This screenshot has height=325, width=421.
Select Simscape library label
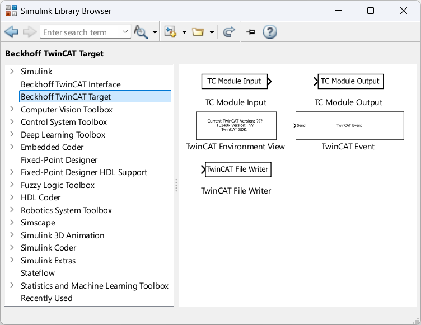pyautogui.click(x=38, y=223)
